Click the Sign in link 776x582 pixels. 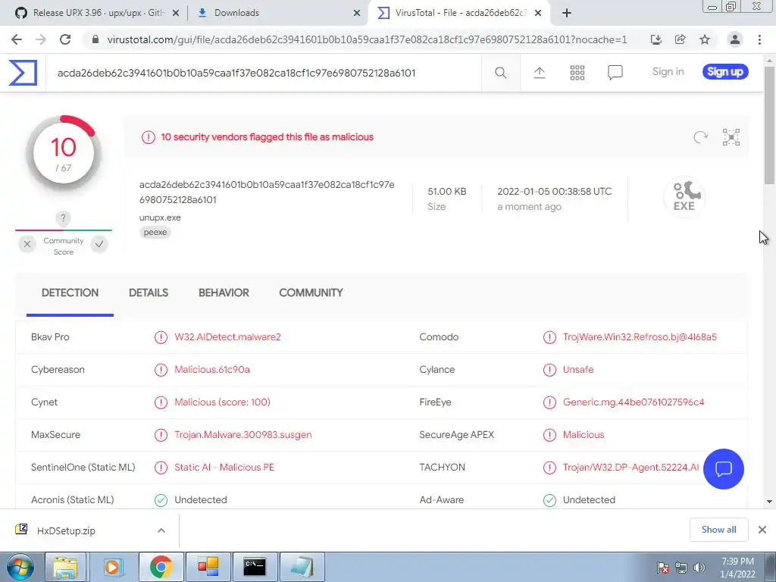[x=668, y=72]
